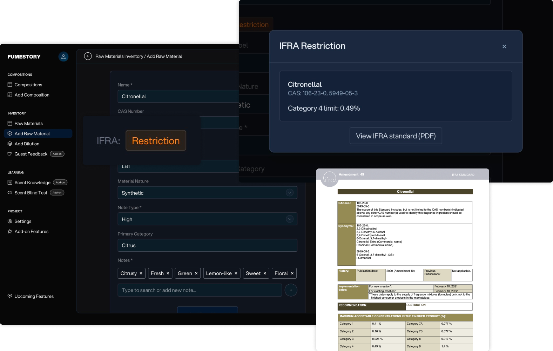The height and width of the screenshot is (351, 553).
Task: Click View IFRA standard (PDF) button
Action: click(396, 136)
